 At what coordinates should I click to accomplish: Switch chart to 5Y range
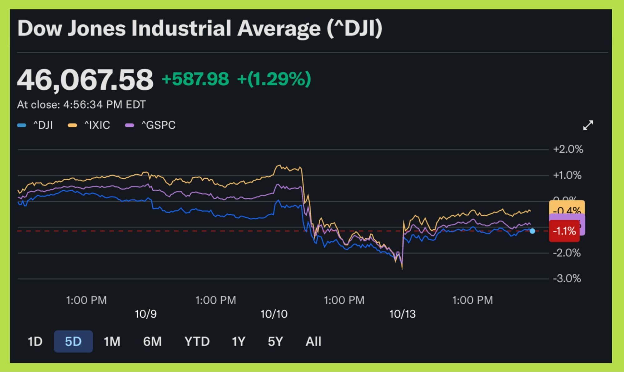point(275,341)
